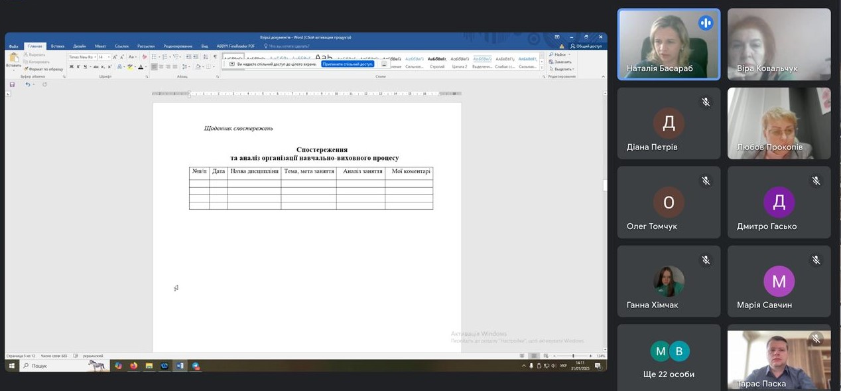Open the font size dropdown
Screen dimensions: 841x391
click(x=104, y=57)
